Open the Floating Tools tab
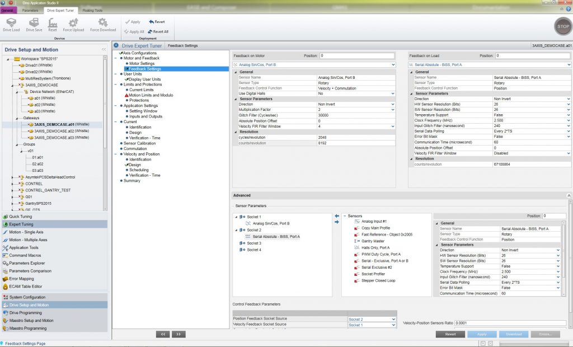 (x=92, y=10)
